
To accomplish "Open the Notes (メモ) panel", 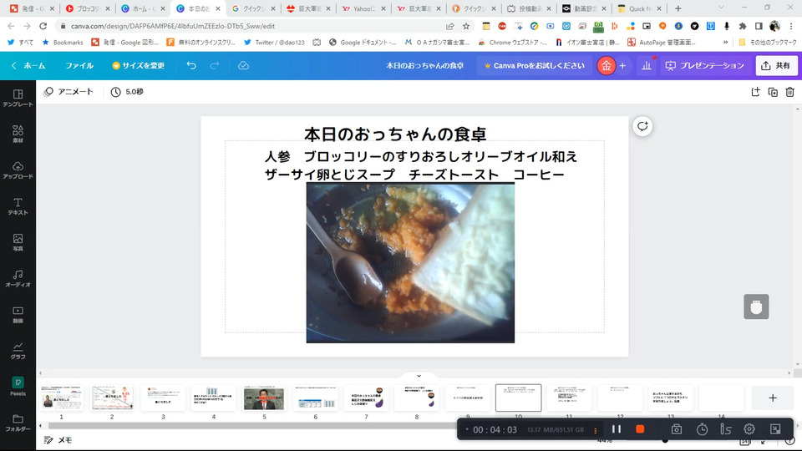I will pyautogui.click(x=58, y=440).
